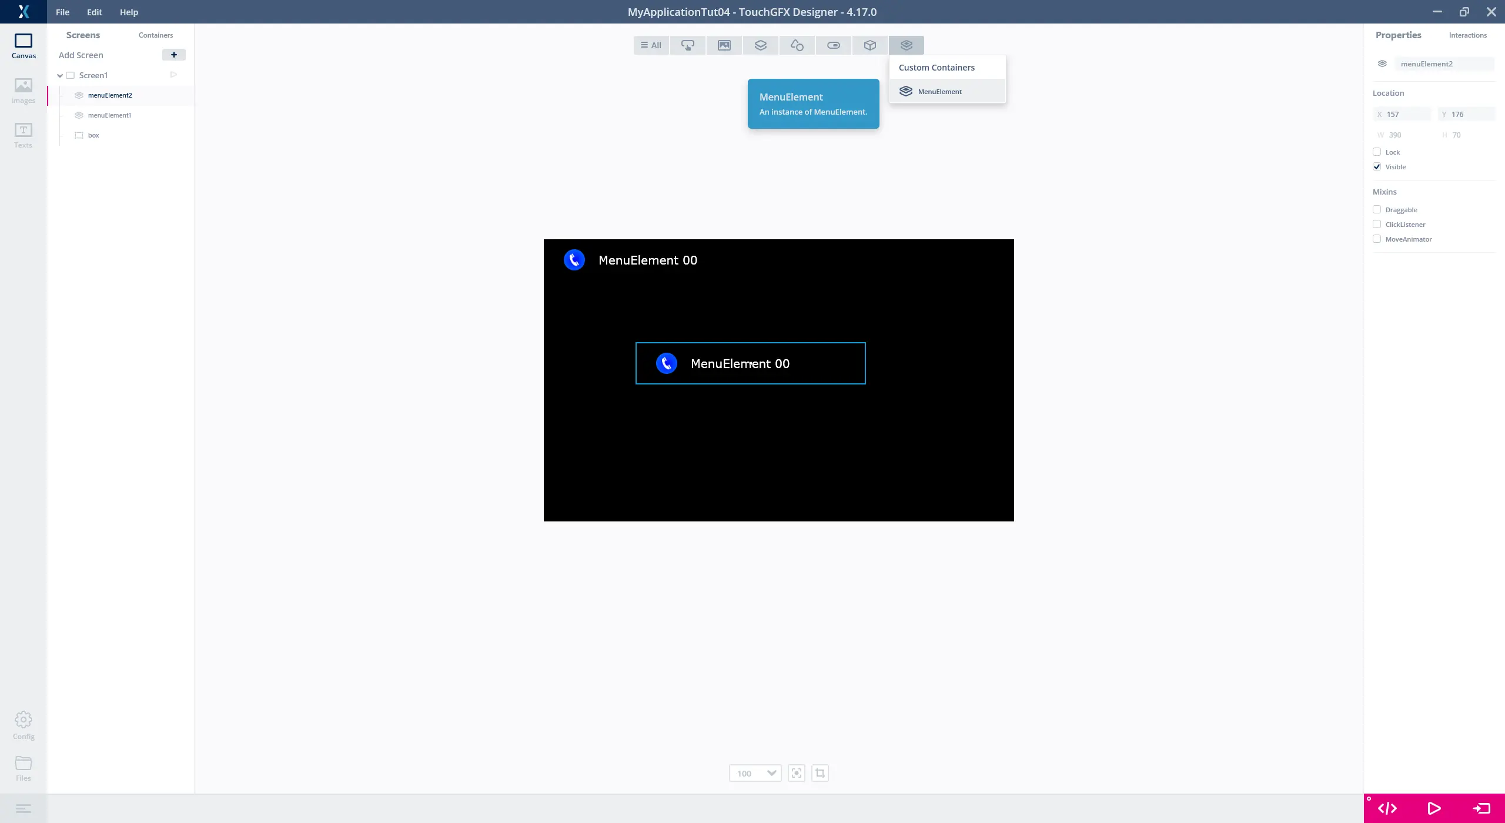
Task: Select the Images widget category icon
Action: (x=724, y=45)
